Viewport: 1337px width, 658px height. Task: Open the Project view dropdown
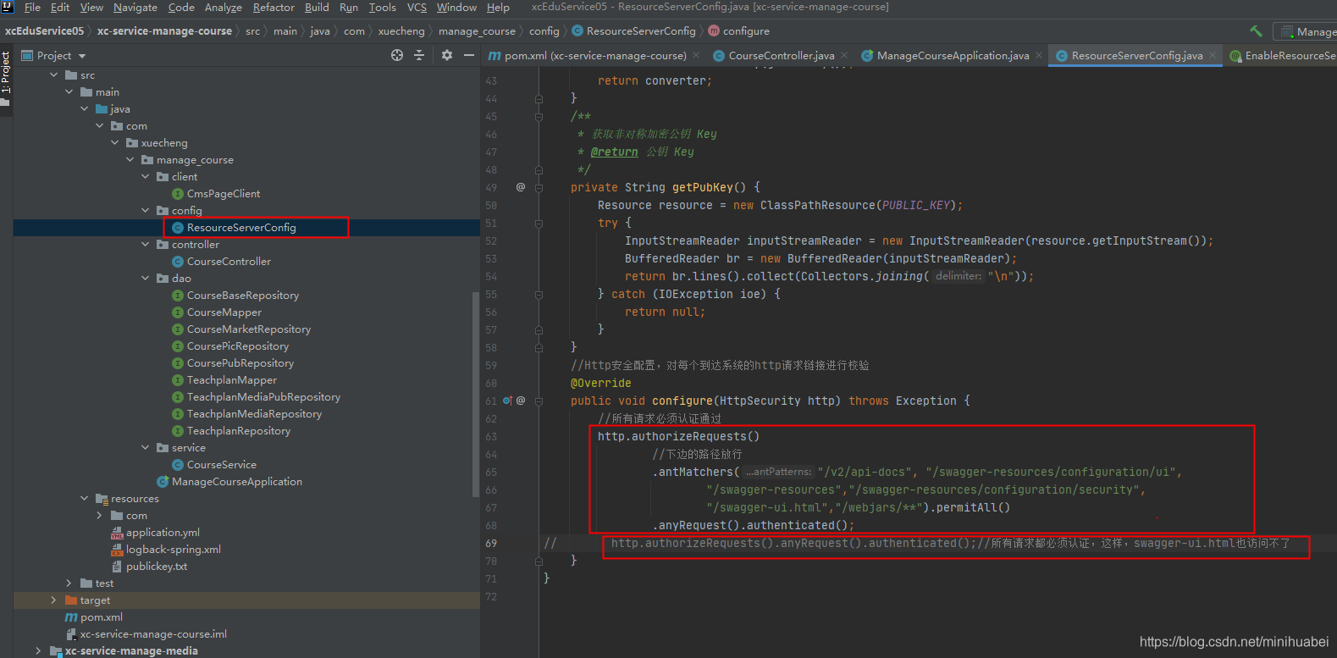coord(82,56)
